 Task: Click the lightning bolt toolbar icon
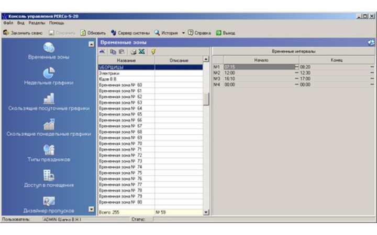[x=153, y=52]
